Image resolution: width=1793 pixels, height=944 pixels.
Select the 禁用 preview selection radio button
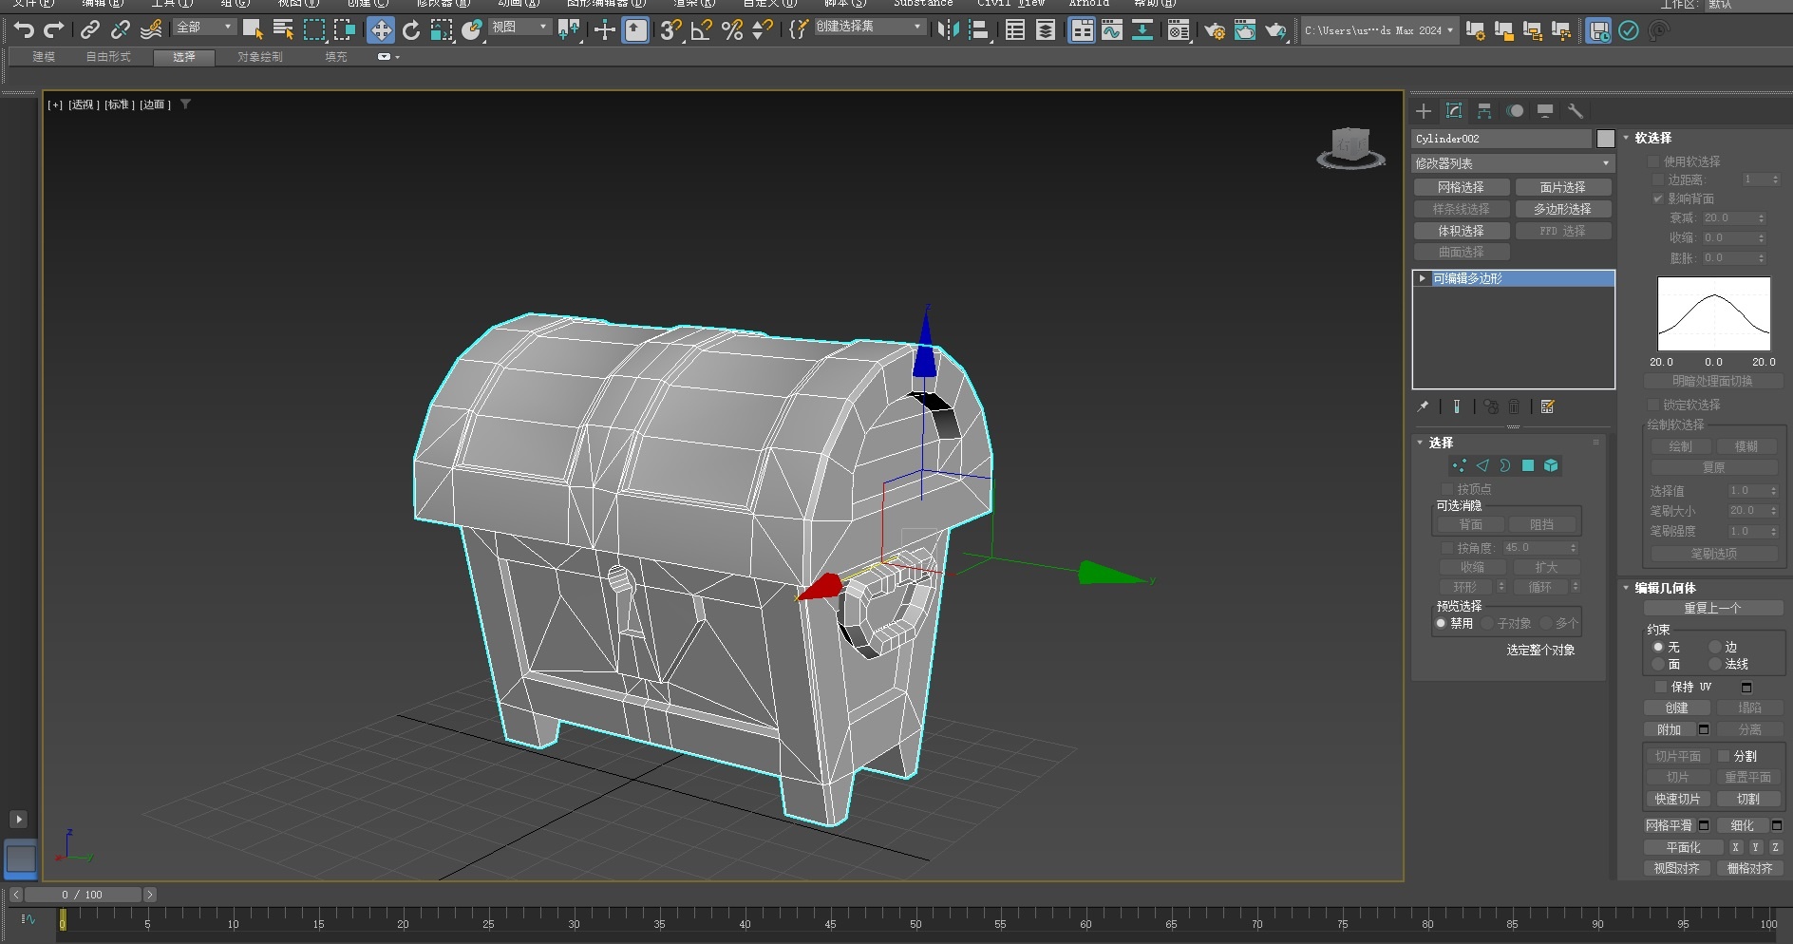(x=1441, y=623)
